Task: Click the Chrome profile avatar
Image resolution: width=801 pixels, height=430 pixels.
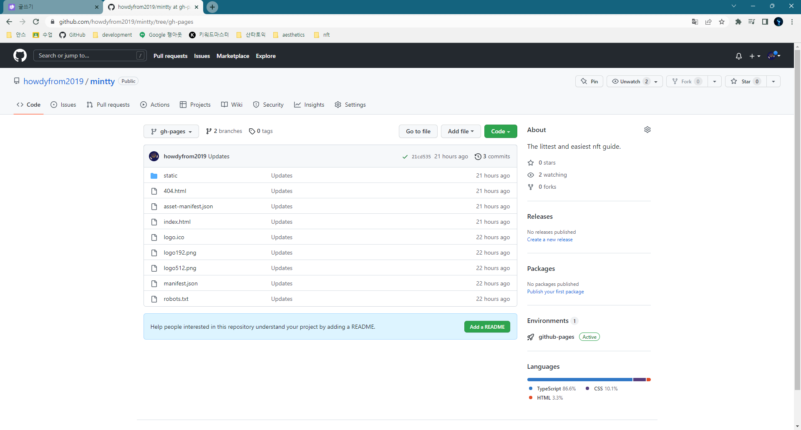Action: coord(778,22)
